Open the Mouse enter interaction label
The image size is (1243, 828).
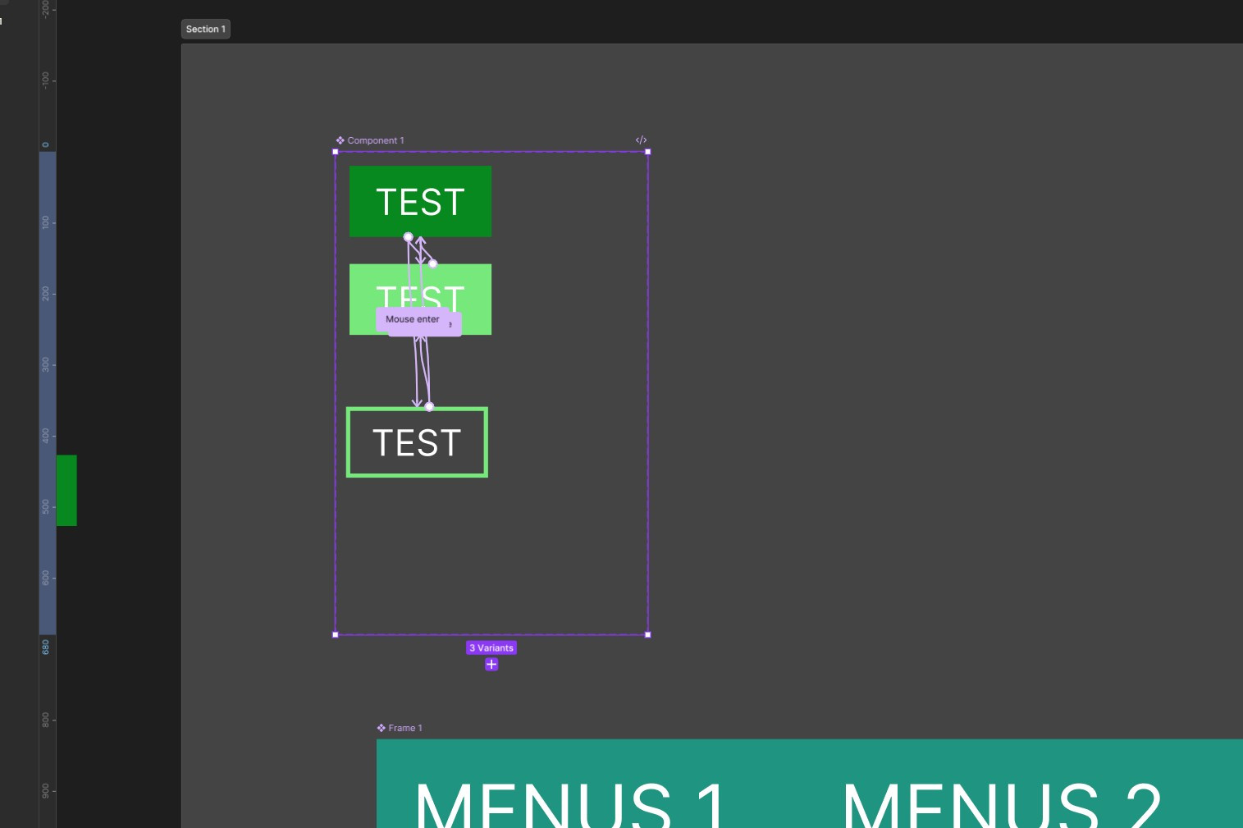tap(413, 319)
